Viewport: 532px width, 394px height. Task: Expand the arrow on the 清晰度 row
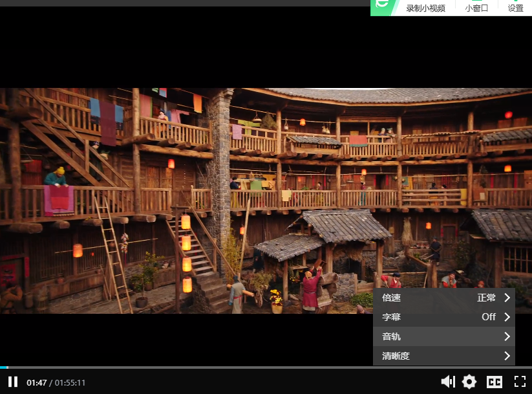pos(507,356)
